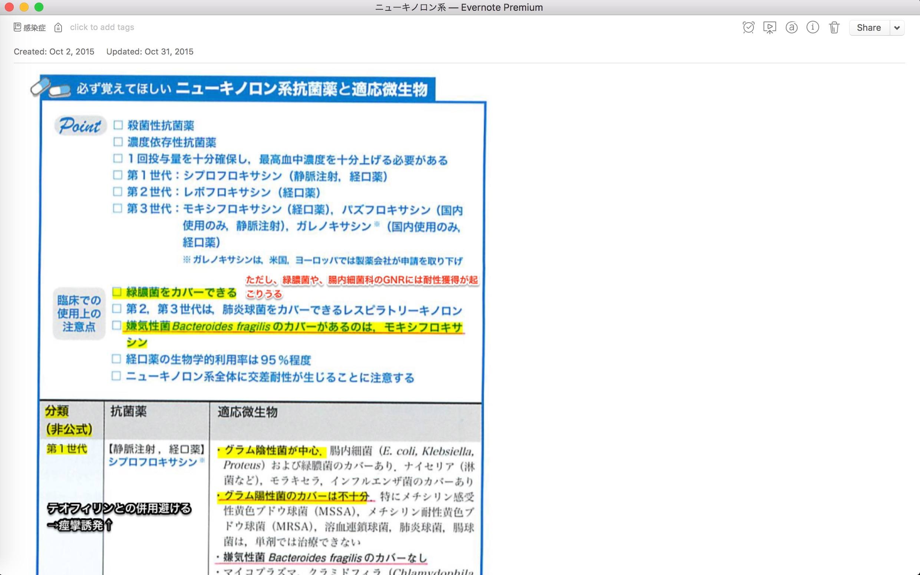Tick the checkbox beside 緑膿菌をカバーできる
This screenshot has width=920, height=575.
tap(117, 292)
